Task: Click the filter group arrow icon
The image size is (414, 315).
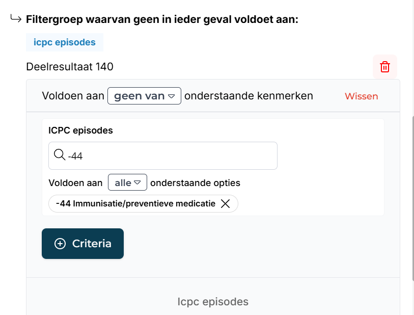Action: [16, 18]
